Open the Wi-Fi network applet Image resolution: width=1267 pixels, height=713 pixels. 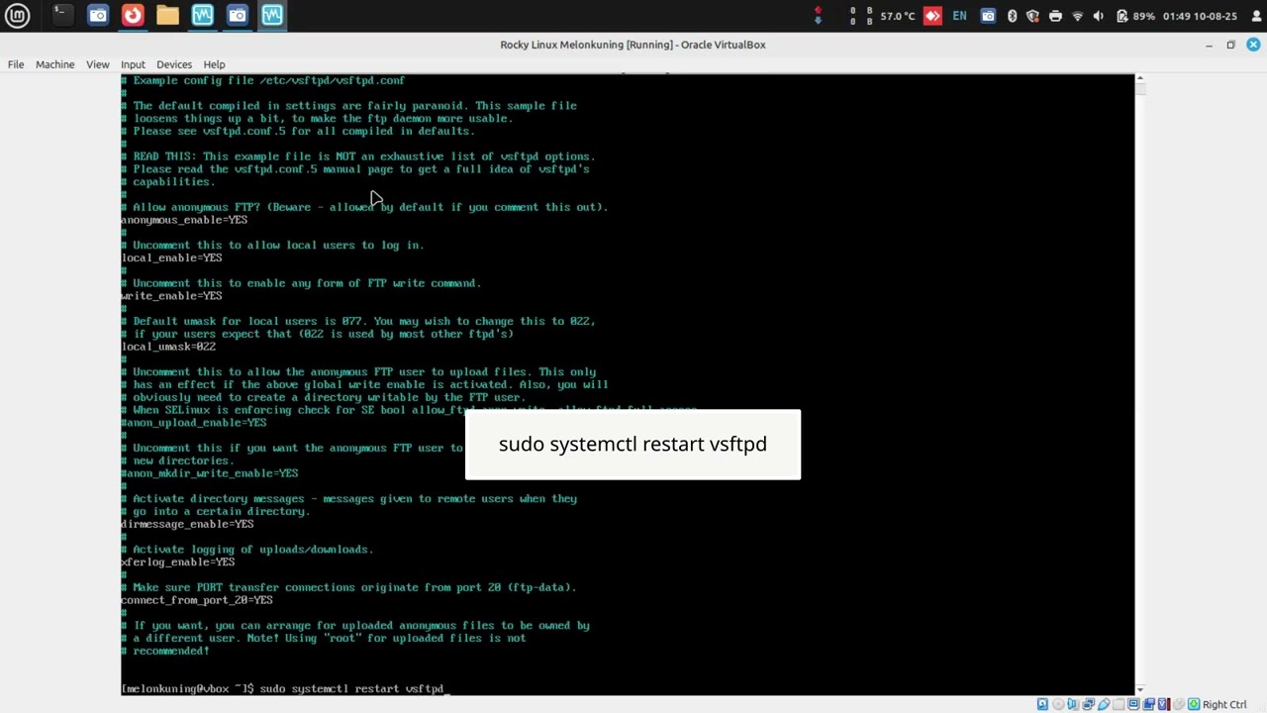click(1078, 16)
